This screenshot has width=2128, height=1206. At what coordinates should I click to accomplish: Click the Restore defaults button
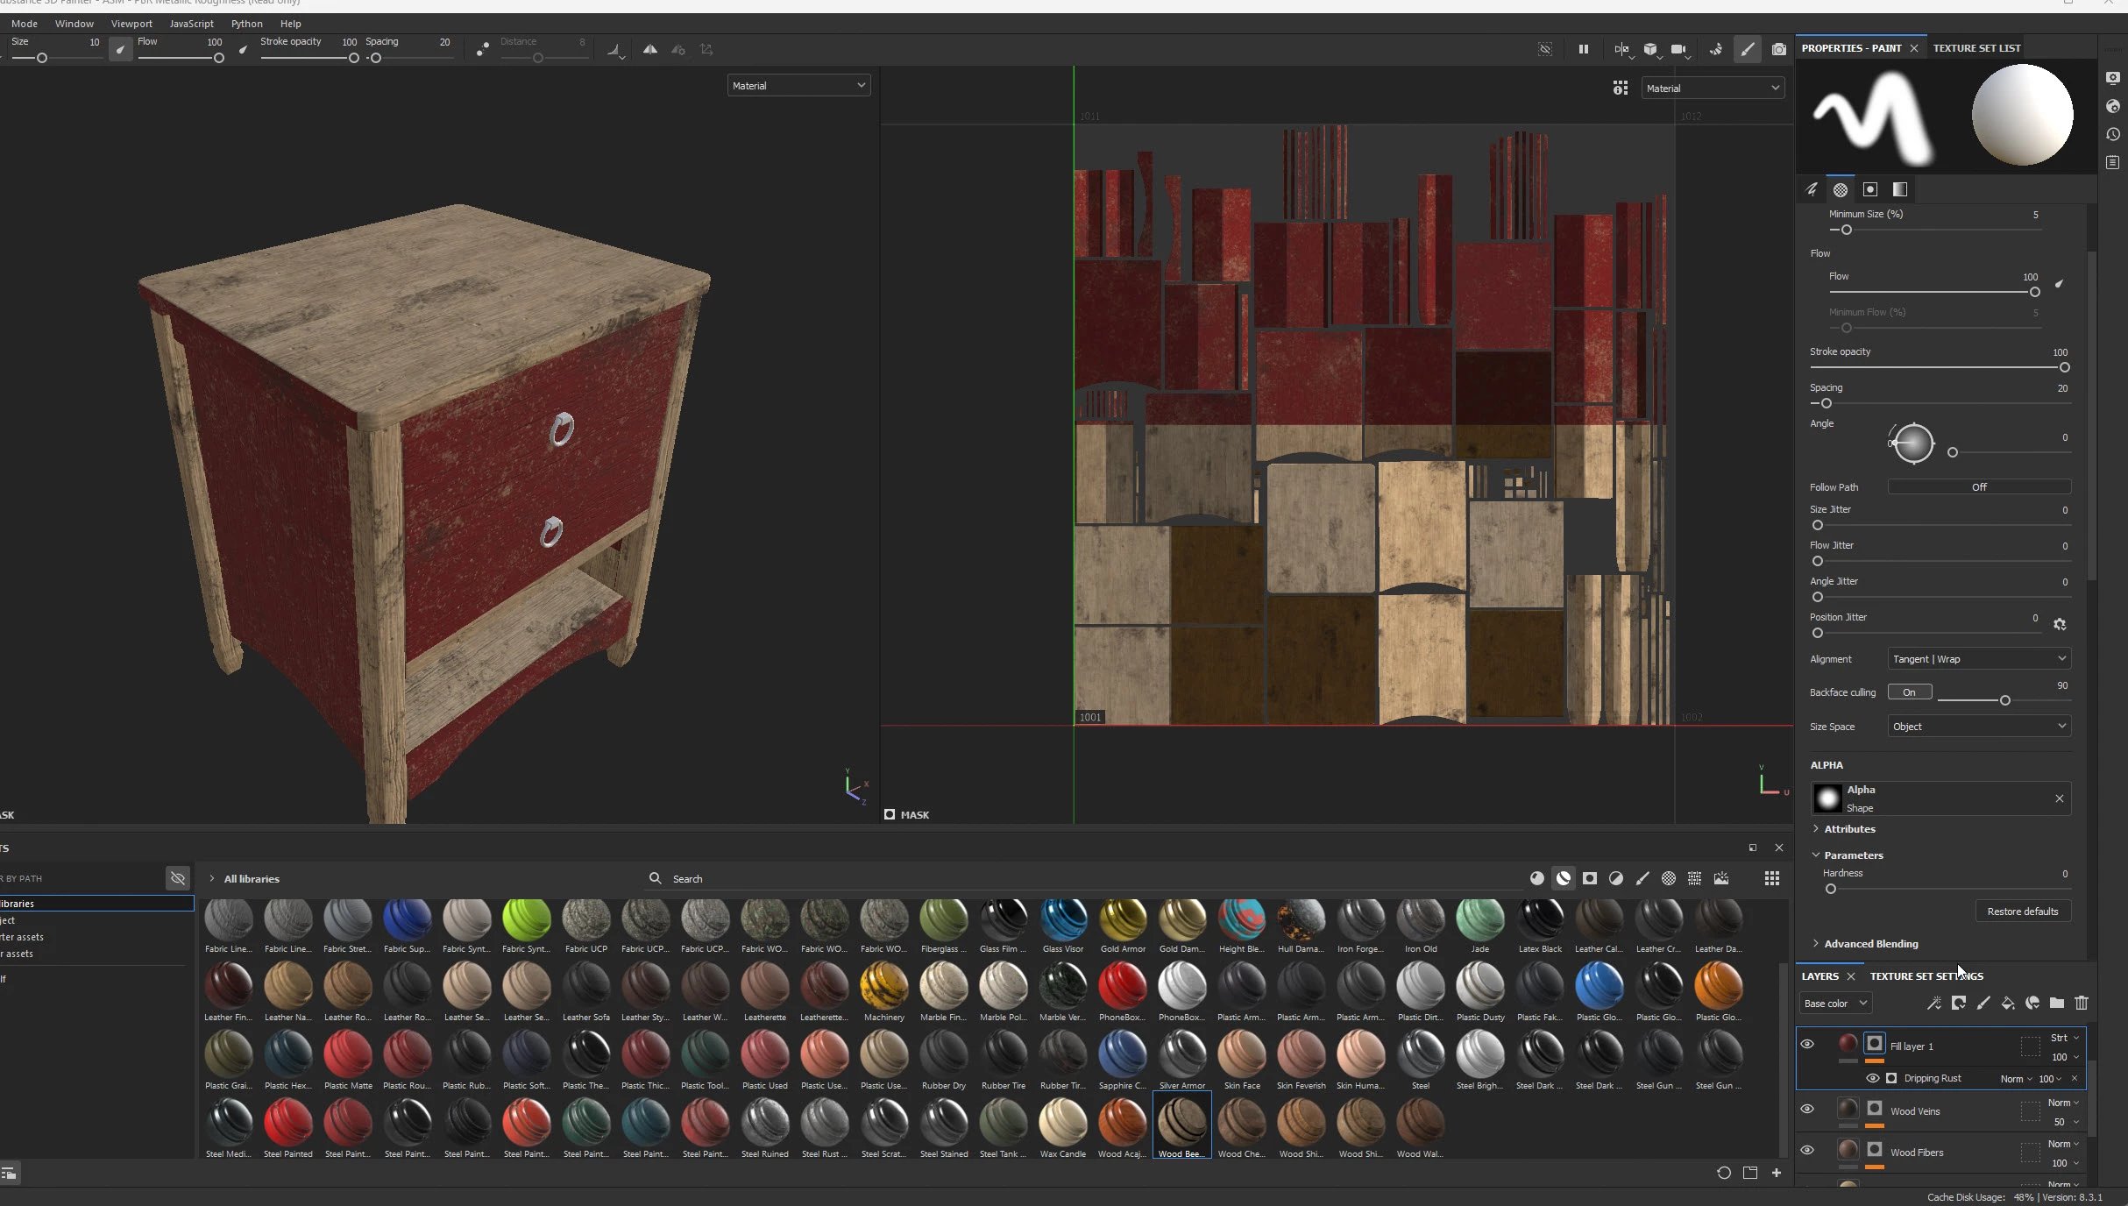coord(2022,912)
